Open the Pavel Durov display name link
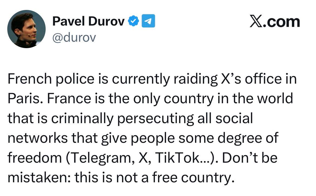316x196 pixels. point(88,22)
